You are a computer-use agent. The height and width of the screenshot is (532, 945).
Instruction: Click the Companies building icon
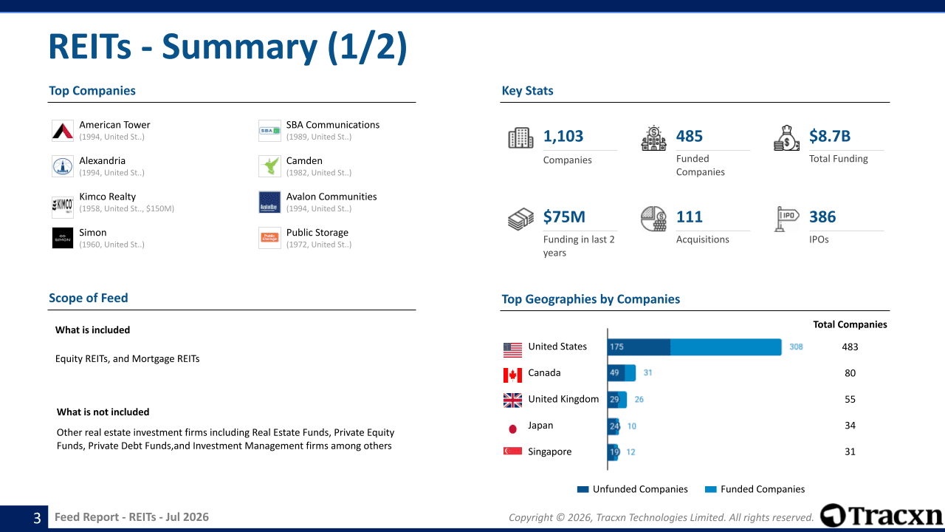pyautogui.click(x=520, y=138)
